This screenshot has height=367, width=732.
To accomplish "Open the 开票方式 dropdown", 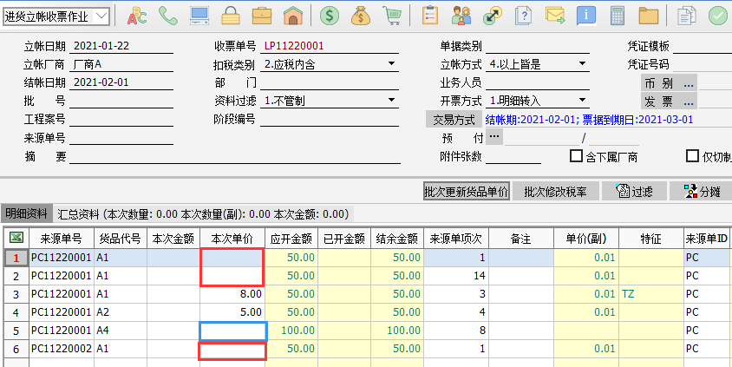I will click(582, 101).
